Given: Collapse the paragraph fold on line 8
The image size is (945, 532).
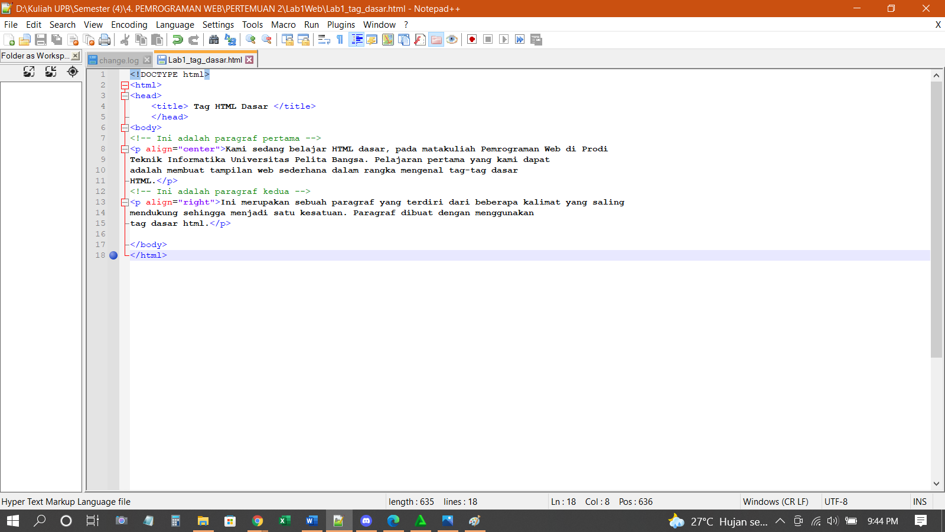Looking at the screenshot, I should [125, 149].
